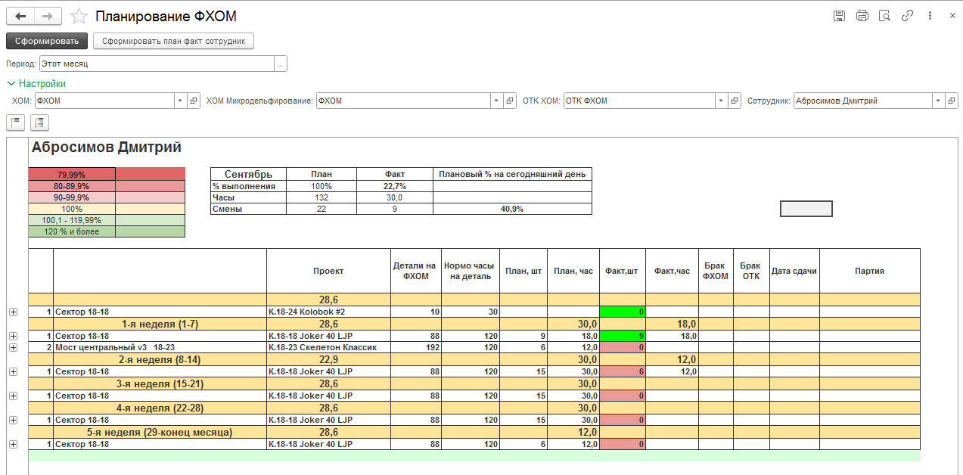
Task: Open print preview with the magnifier icon
Action: pos(884,16)
